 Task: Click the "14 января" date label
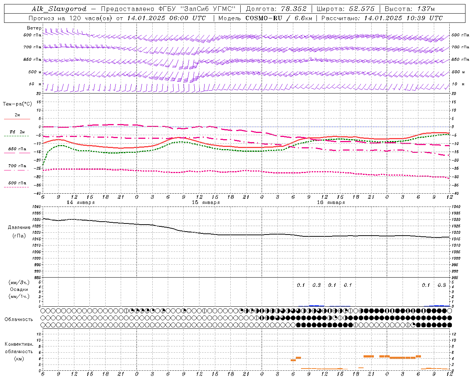(x=81, y=202)
